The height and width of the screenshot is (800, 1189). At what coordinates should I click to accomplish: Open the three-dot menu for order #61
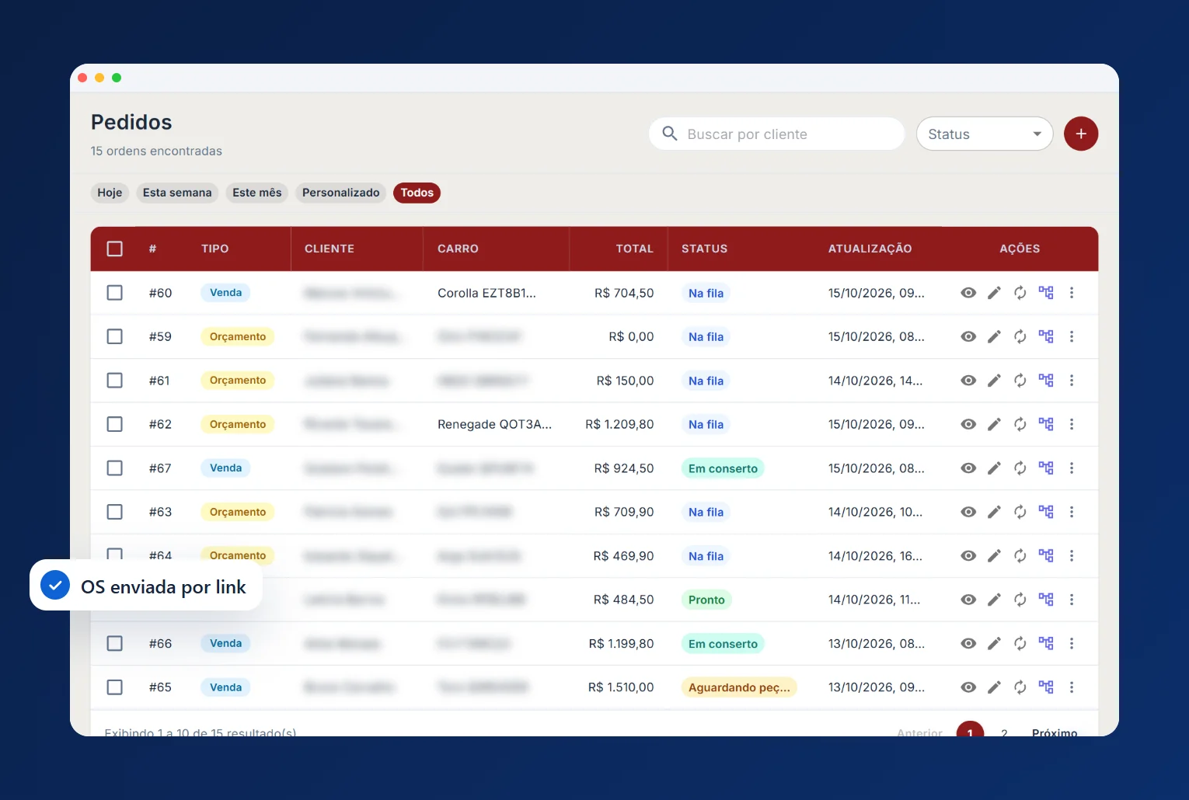click(1072, 381)
